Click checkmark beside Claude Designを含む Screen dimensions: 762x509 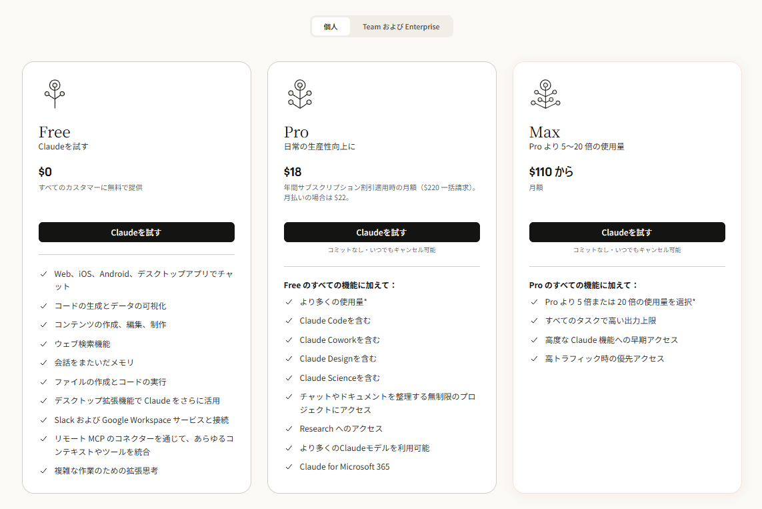[289, 359]
